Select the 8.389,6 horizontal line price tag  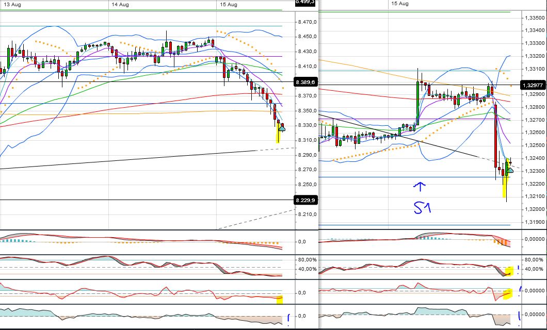(306, 82)
